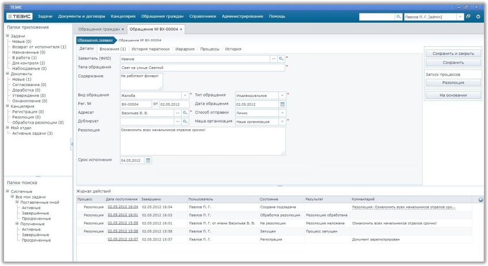Collapse the Канцелярия tree node
The width and height of the screenshot is (488, 266).
[7, 106]
